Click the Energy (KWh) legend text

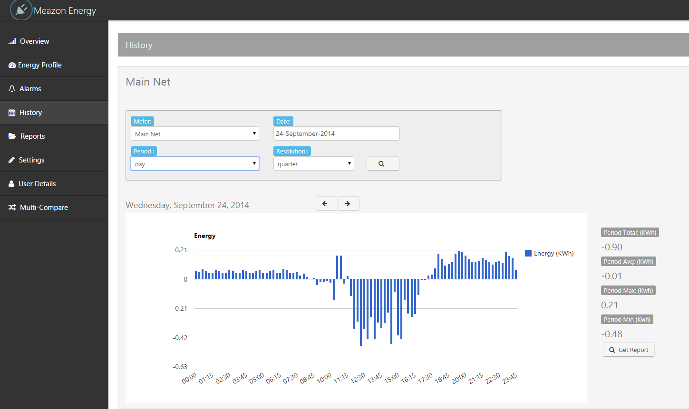(554, 253)
